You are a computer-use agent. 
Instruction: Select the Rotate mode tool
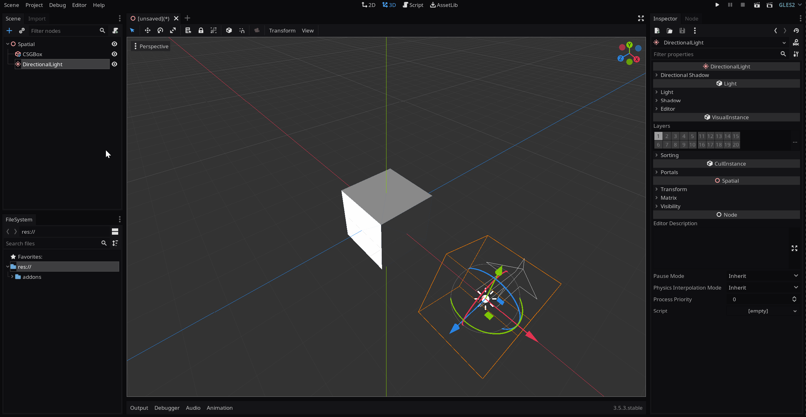pos(160,31)
